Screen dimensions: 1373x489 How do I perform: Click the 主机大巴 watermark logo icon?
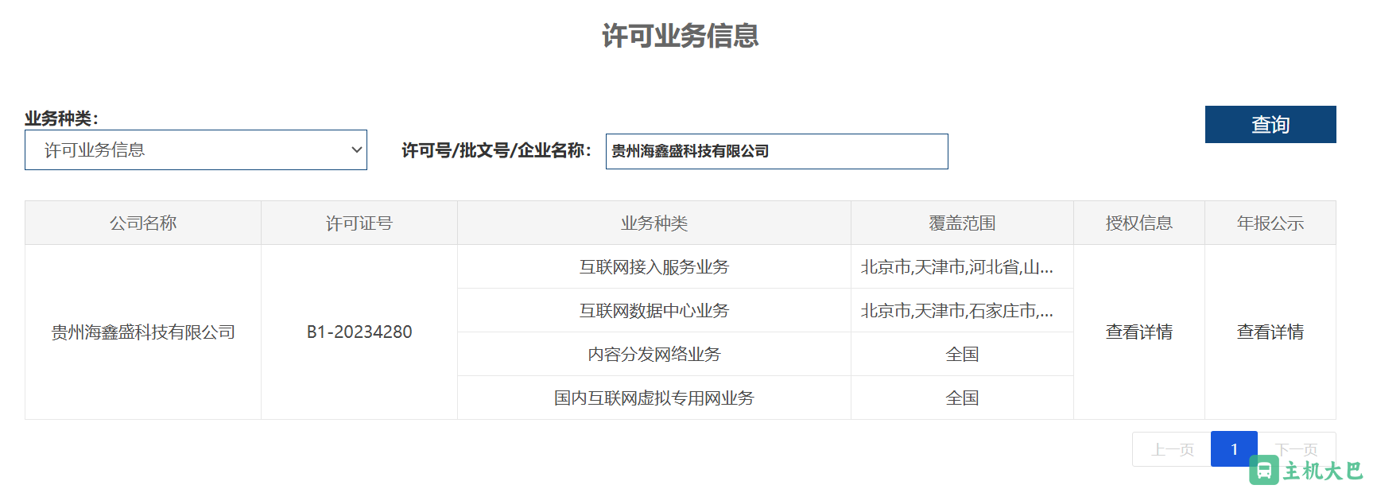pyautogui.click(x=1263, y=471)
